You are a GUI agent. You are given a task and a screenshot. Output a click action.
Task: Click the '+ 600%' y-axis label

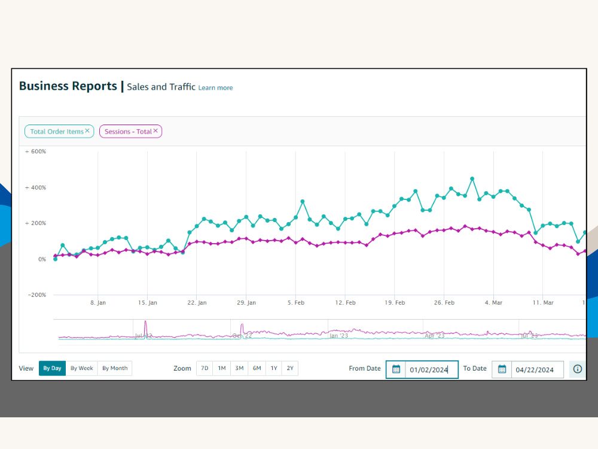(35, 151)
